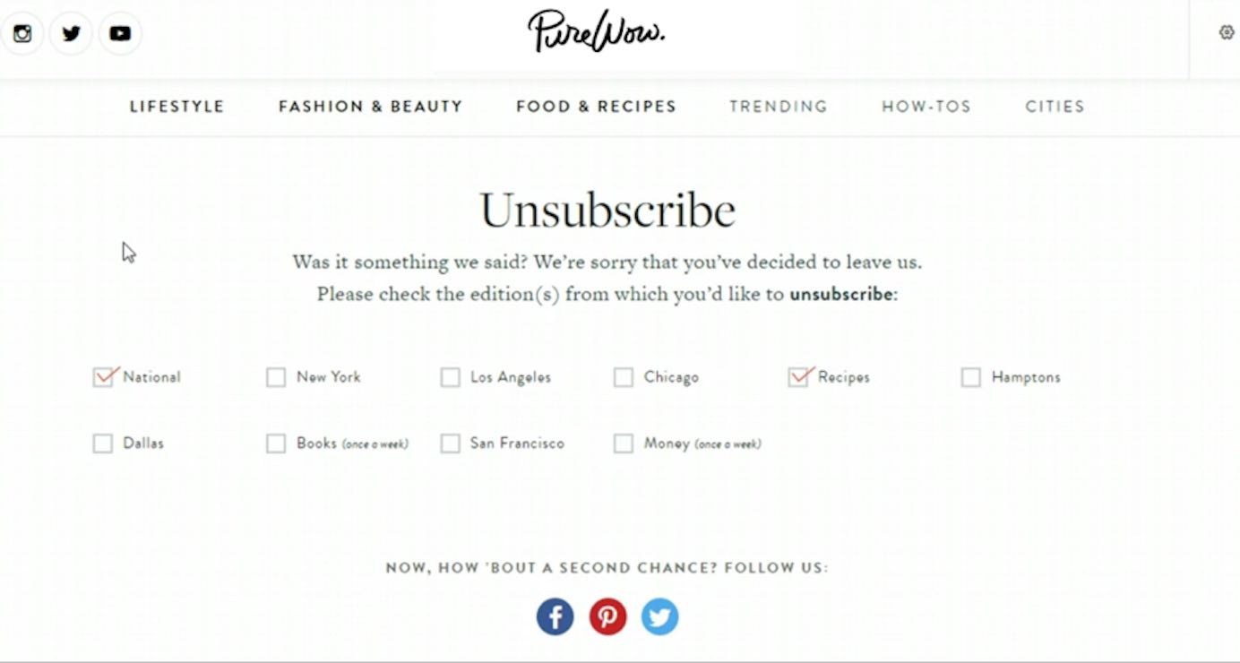Check the Books once a week checkbox
Image resolution: width=1240 pixels, height=663 pixels.
tap(276, 443)
